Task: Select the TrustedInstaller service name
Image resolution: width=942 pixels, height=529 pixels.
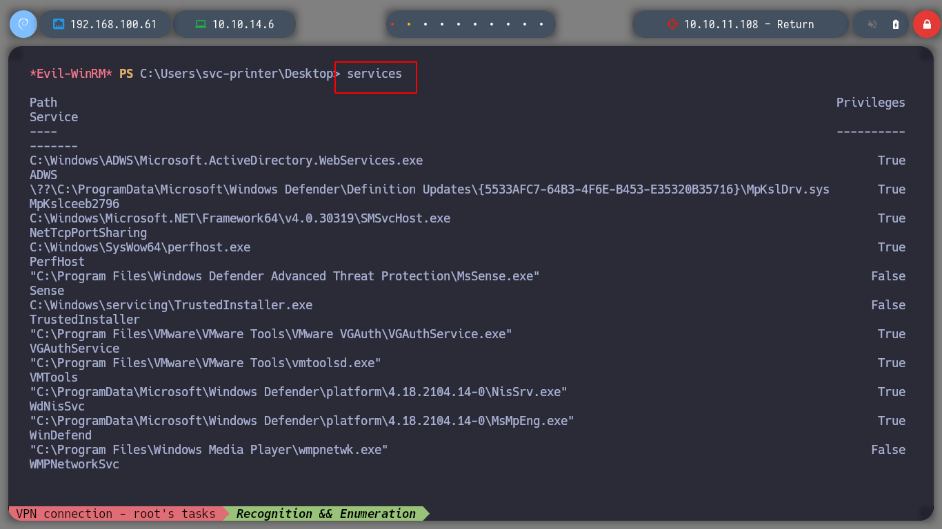Action: (85, 320)
